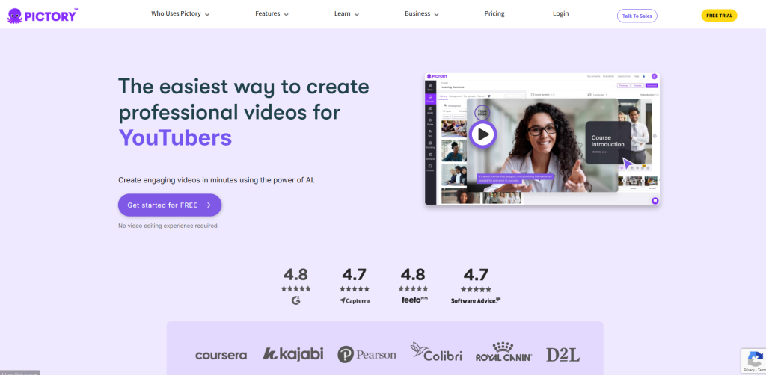Play the demo video

[482, 134]
